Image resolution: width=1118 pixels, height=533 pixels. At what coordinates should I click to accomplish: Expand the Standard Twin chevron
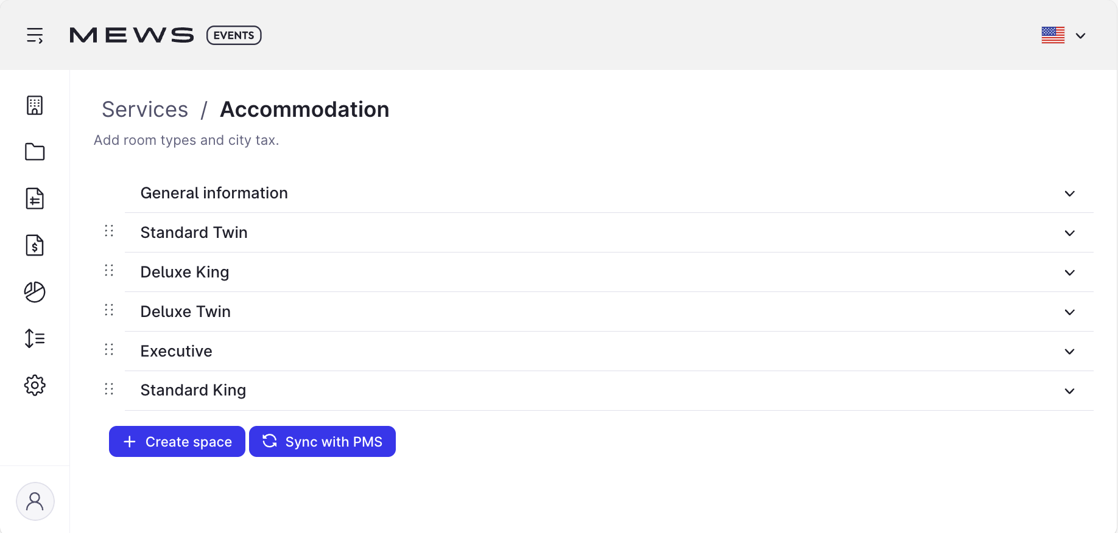click(x=1070, y=233)
